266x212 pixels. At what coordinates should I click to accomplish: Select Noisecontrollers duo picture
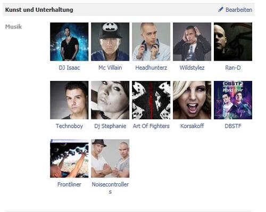coord(110,159)
